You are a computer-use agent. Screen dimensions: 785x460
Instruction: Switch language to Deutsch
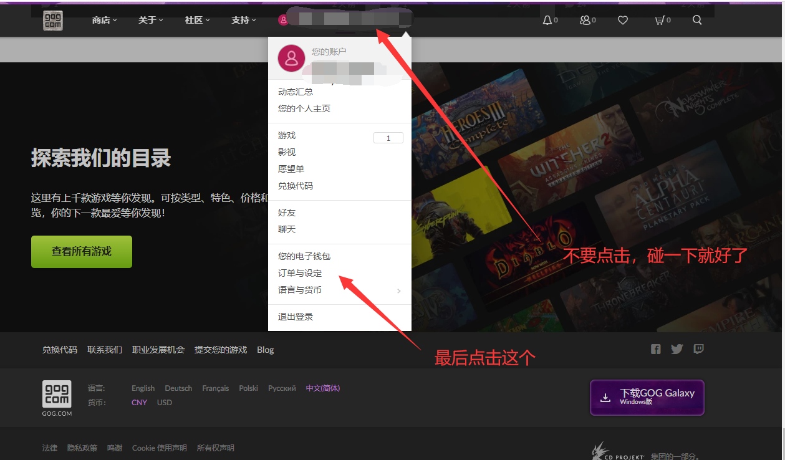178,388
